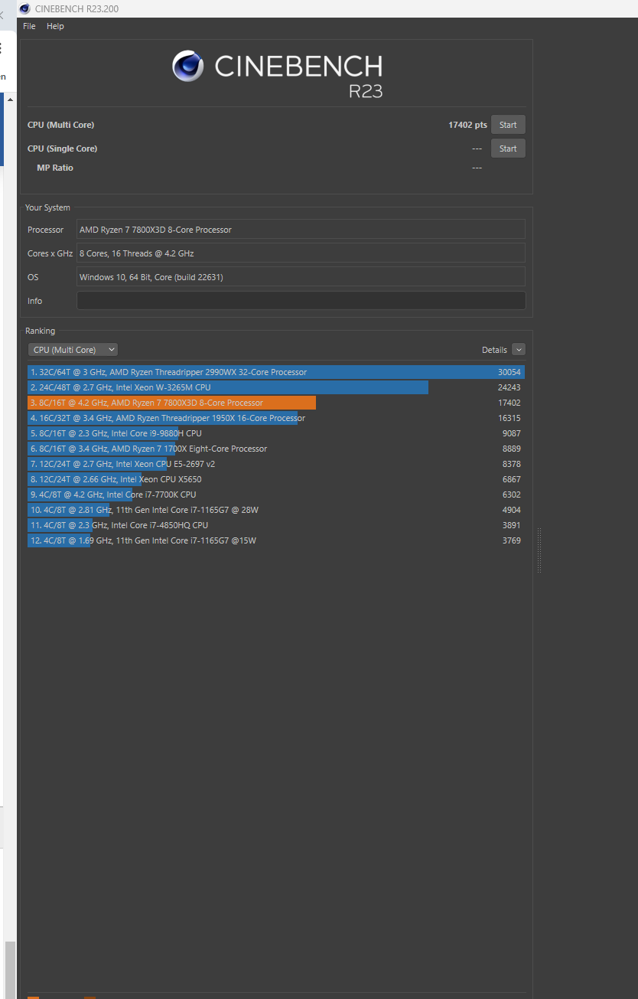The width and height of the screenshot is (638, 999).
Task: Start the CPU Single Core test
Action: [x=508, y=149]
